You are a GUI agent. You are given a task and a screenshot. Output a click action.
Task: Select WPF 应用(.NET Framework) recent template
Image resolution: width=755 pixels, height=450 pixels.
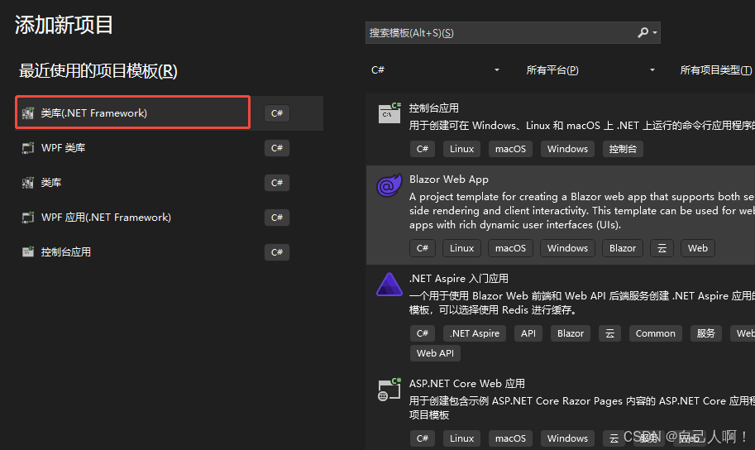[170, 218]
